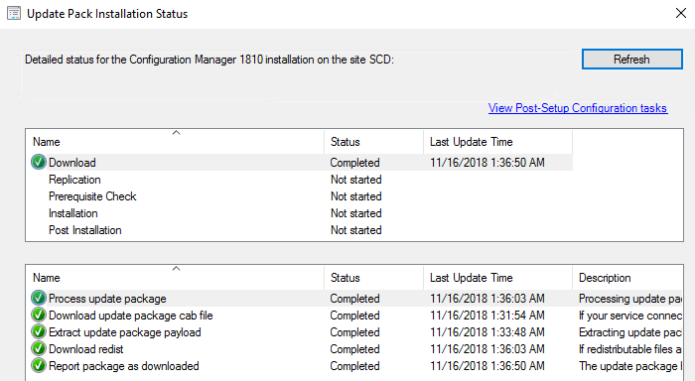
Task: Click Not started status for Prerequisite Check
Action: (x=355, y=196)
